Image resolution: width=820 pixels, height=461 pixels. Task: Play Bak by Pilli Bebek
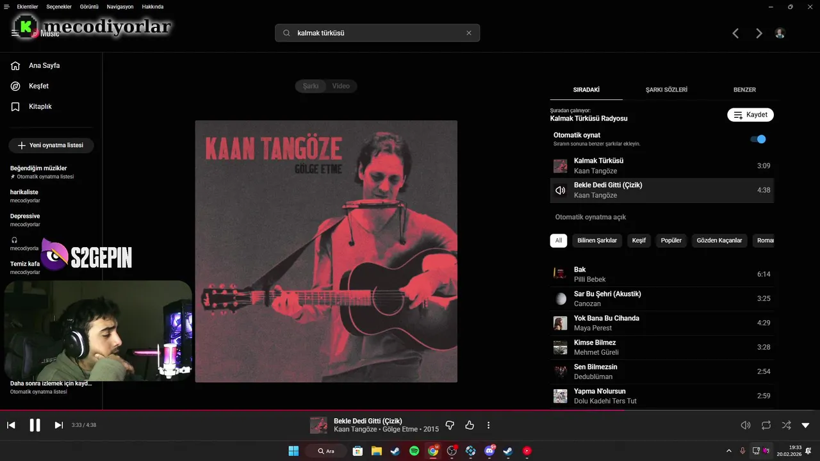tap(662, 274)
